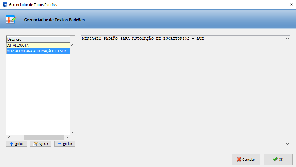This screenshot has height=167, width=296.
Task: Click list vertical scrollbar down arrow
Action: [72, 132]
